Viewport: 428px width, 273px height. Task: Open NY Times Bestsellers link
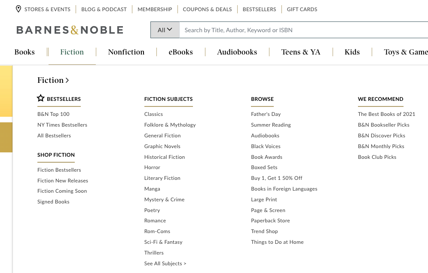coord(62,125)
